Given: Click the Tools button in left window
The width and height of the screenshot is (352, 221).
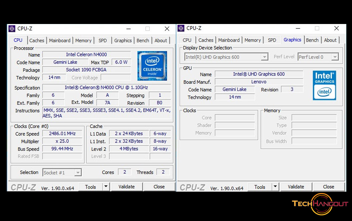Looking at the screenshot, I should pos(90,187).
